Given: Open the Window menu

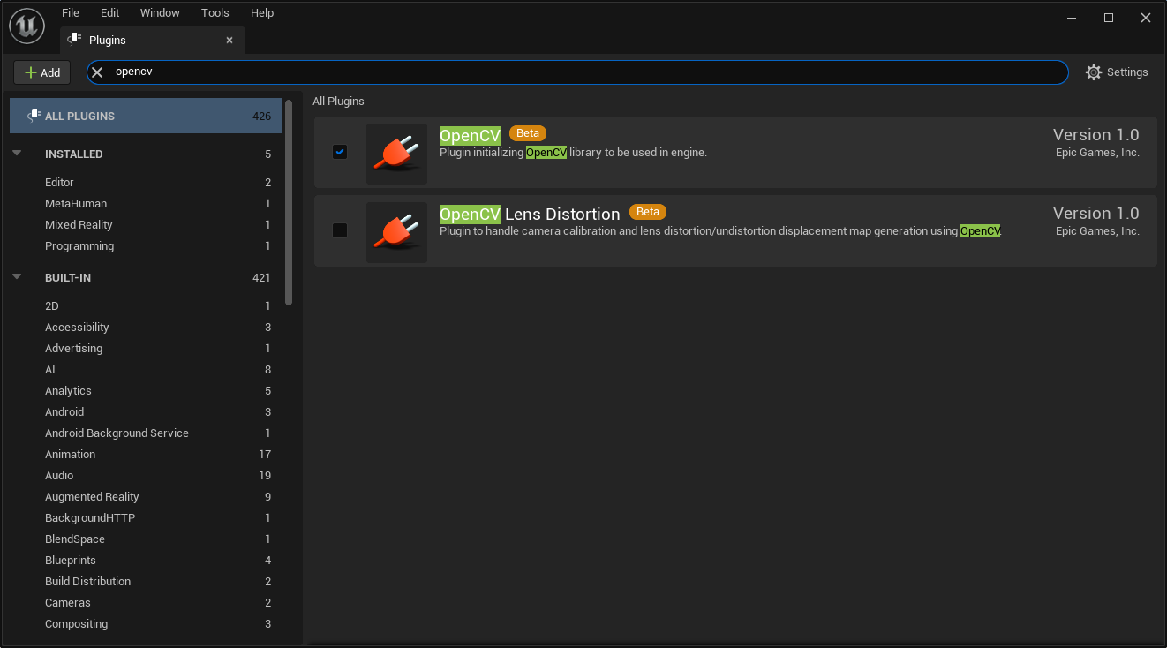Looking at the screenshot, I should [x=160, y=13].
